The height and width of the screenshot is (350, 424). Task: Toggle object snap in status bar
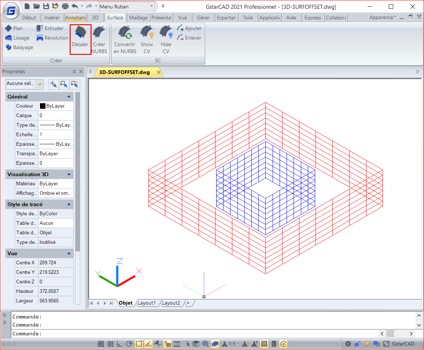coord(139,344)
